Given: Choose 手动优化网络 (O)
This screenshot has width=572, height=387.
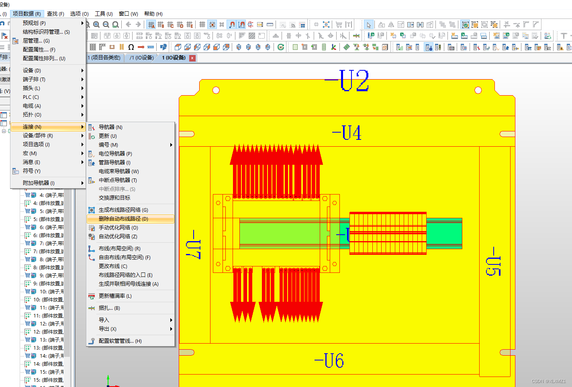Looking at the screenshot, I should tap(131, 227).
